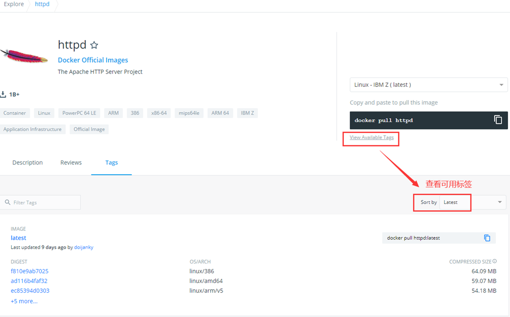
Task: Copy the docker pull httpd command
Action: 498,120
